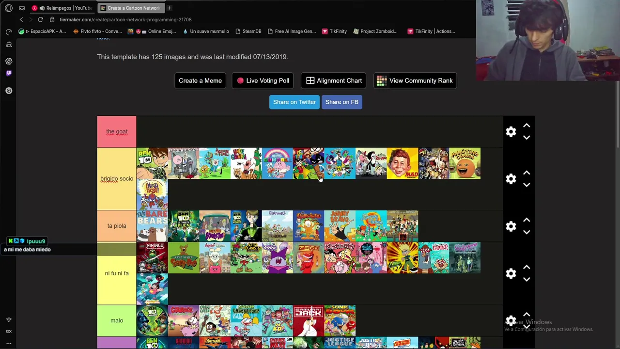Select Teen Titans Go image

coord(309,163)
